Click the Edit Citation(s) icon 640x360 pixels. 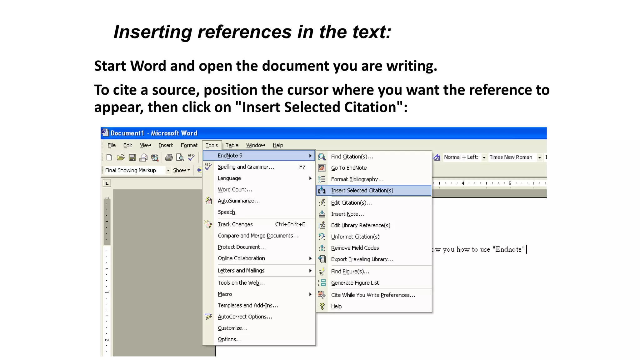pyautogui.click(x=322, y=202)
